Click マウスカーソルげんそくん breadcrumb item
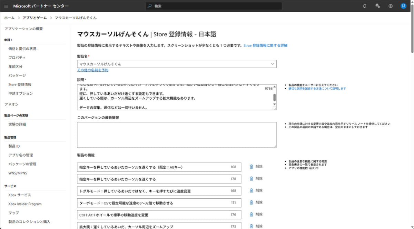The width and height of the screenshot is (414, 229). (x=76, y=18)
